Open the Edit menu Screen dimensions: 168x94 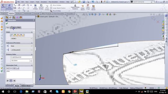23,2
